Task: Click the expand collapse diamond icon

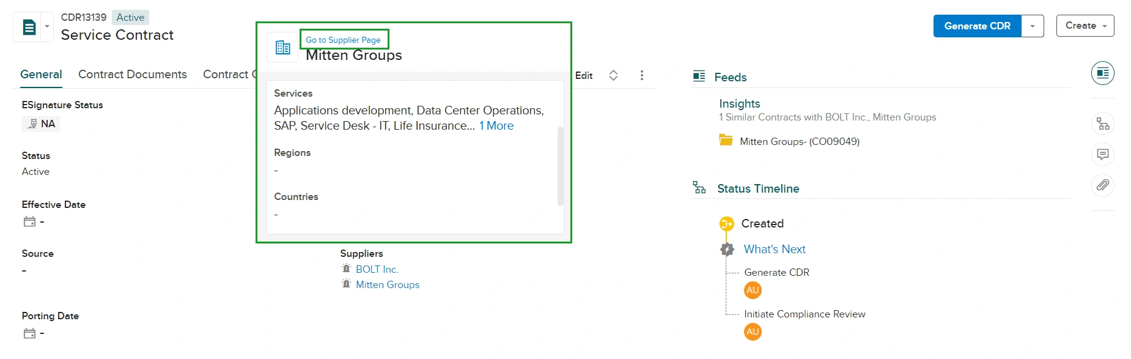Action: coord(613,75)
